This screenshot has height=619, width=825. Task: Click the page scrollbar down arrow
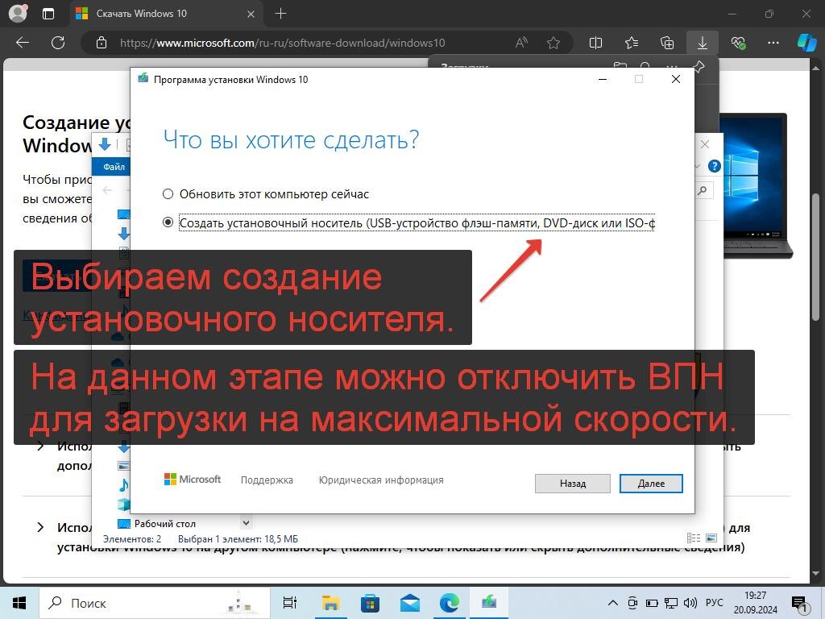(x=816, y=574)
